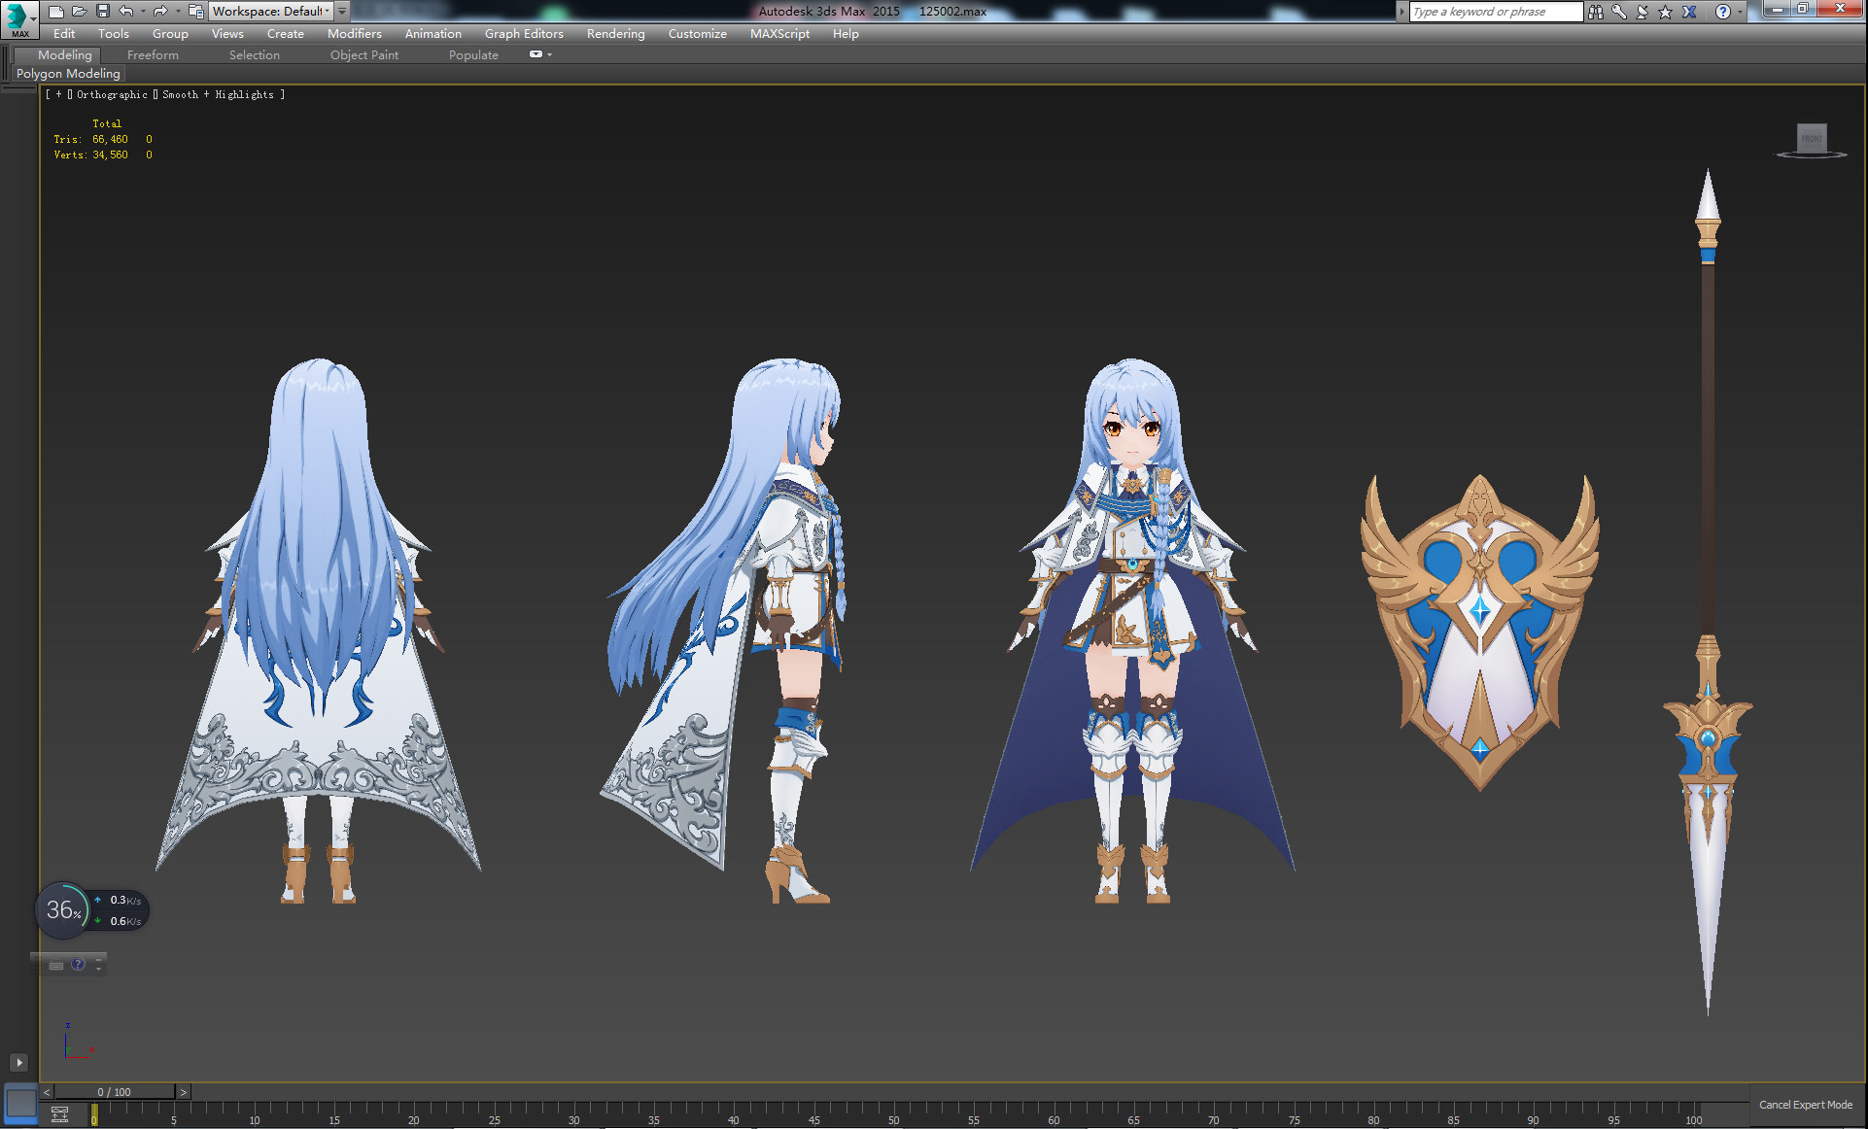
Task: Open Mini Curve Editor icon on timeline
Action: point(59,1114)
